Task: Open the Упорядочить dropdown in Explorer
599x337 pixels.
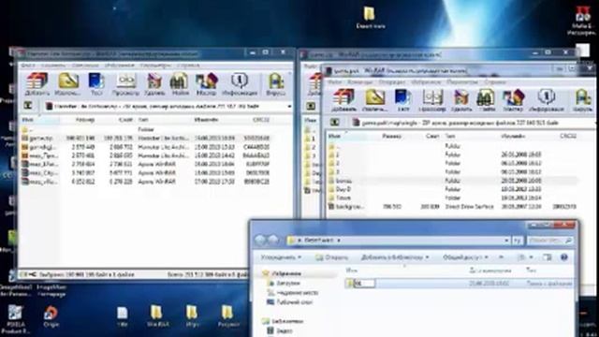Action: (x=281, y=257)
